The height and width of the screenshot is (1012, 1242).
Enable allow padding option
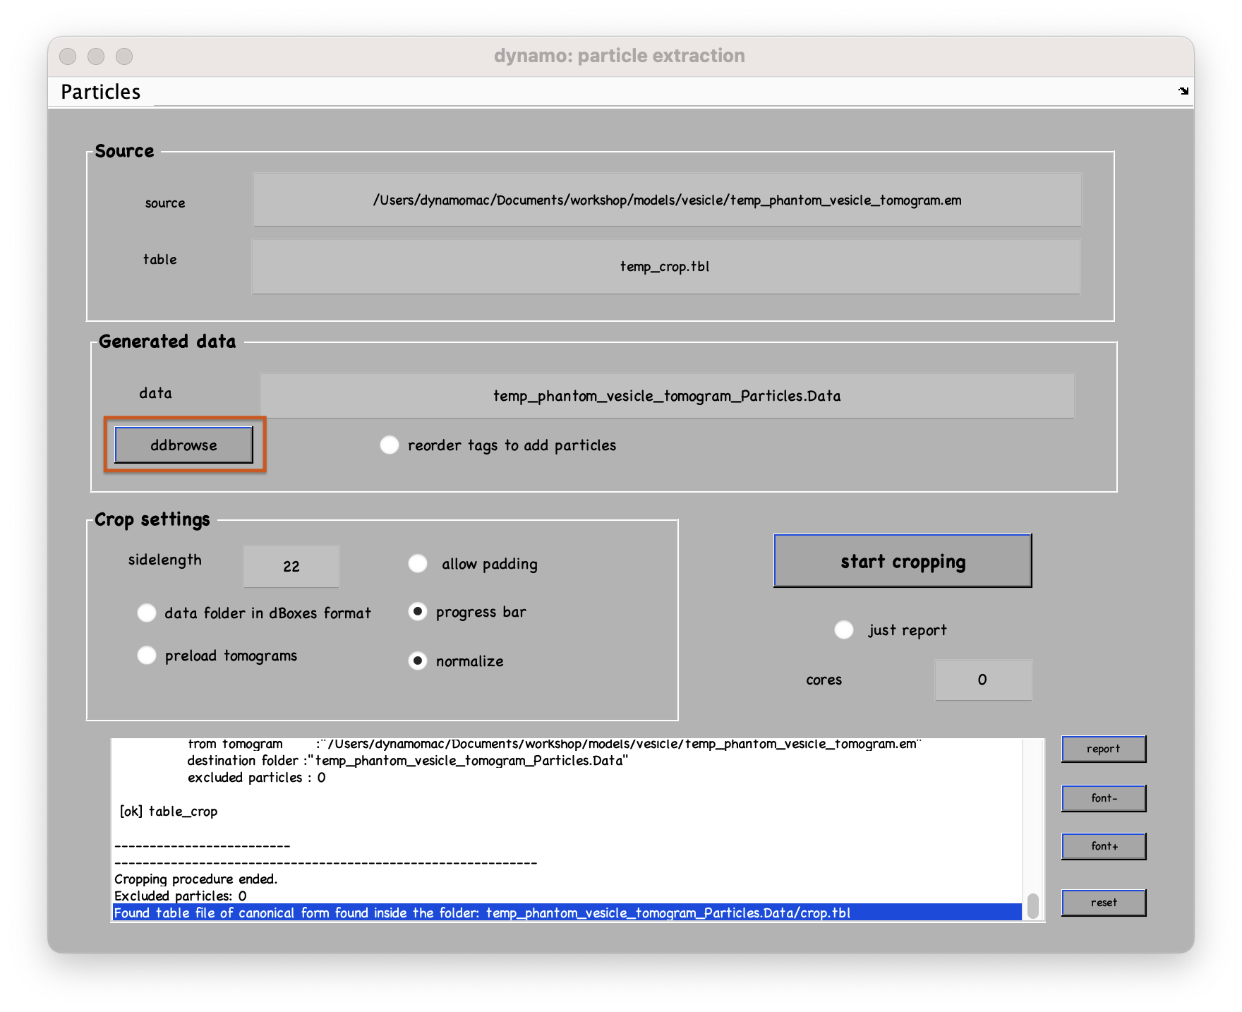pos(418,564)
